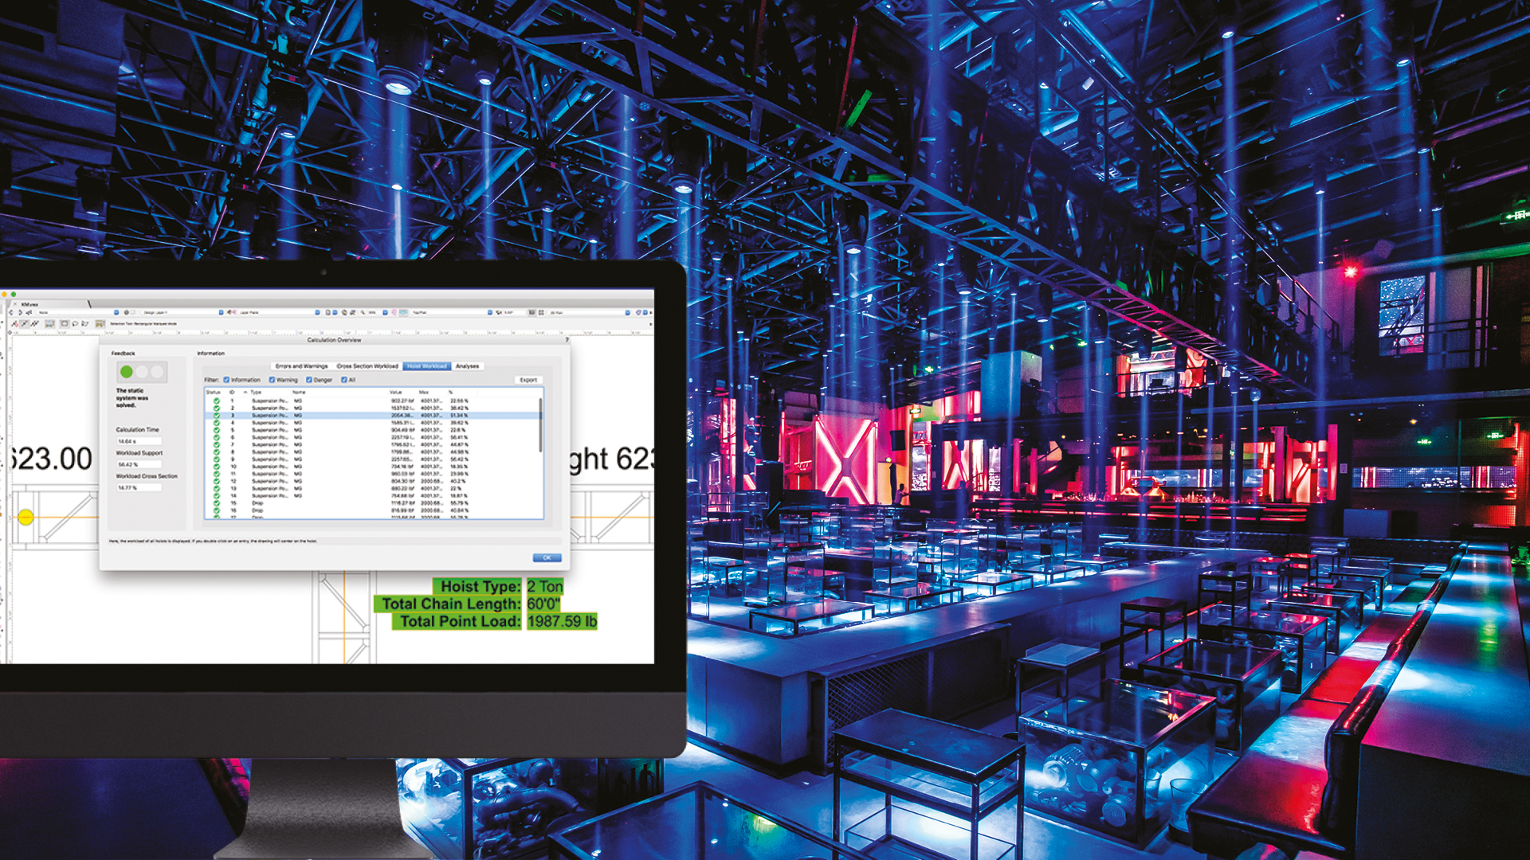Sort the list by the ID column

232,393
